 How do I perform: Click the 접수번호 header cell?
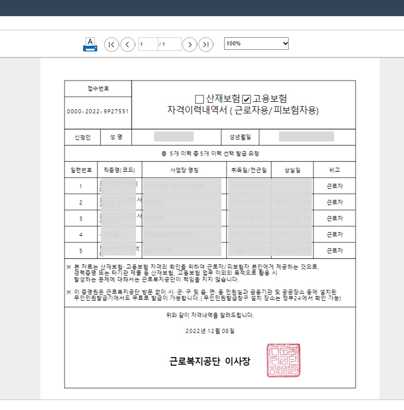pyautogui.click(x=98, y=89)
